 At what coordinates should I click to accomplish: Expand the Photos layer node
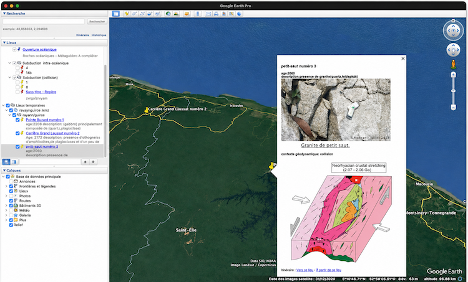(x=6, y=196)
